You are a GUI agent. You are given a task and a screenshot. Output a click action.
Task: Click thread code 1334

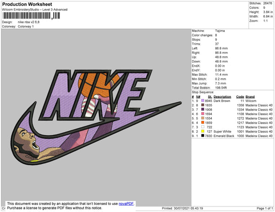241,110
